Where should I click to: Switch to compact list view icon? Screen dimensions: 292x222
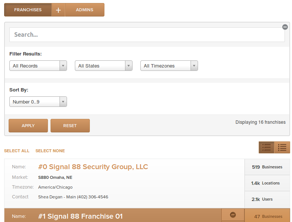[282, 147]
